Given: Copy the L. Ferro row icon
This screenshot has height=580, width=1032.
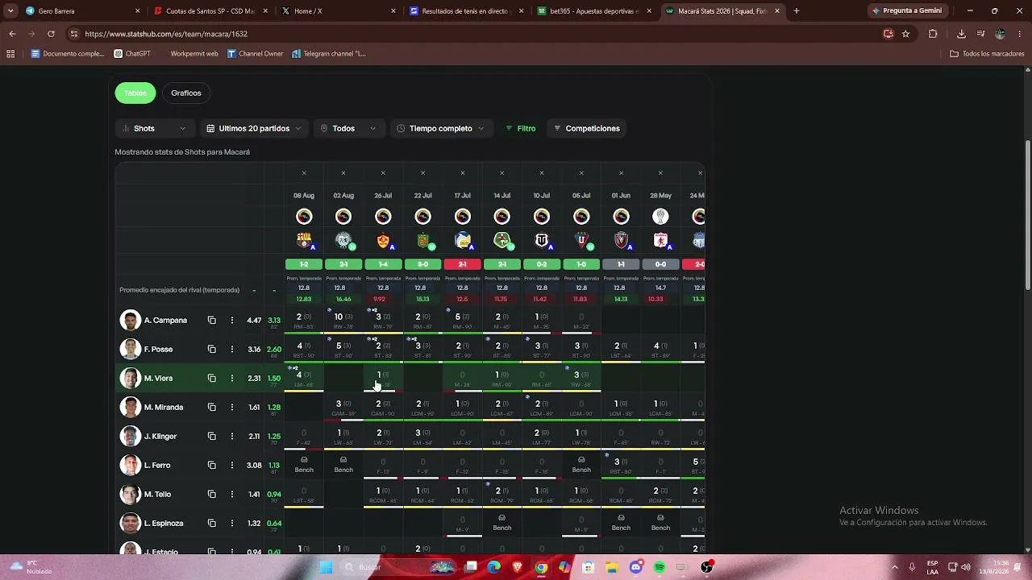Looking at the screenshot, I should pos(211,466).
